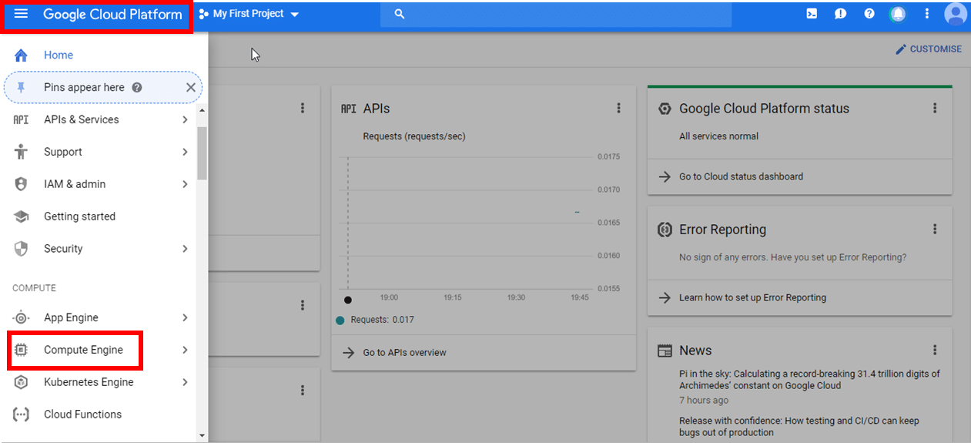Dismiss the Pins appear here hint
This screenshot has height=443, width=971.
tap(191, 88)
